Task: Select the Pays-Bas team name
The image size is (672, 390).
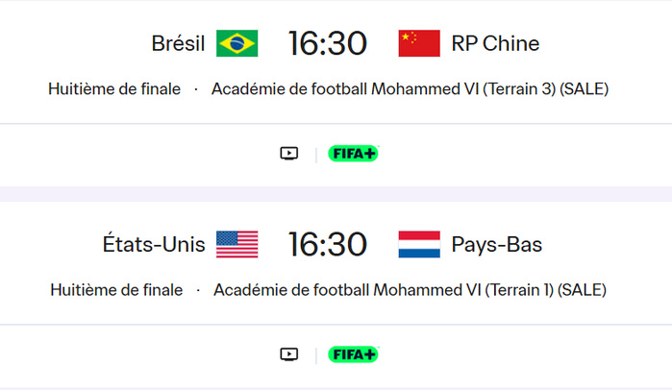Action: [x=497, y=245]
